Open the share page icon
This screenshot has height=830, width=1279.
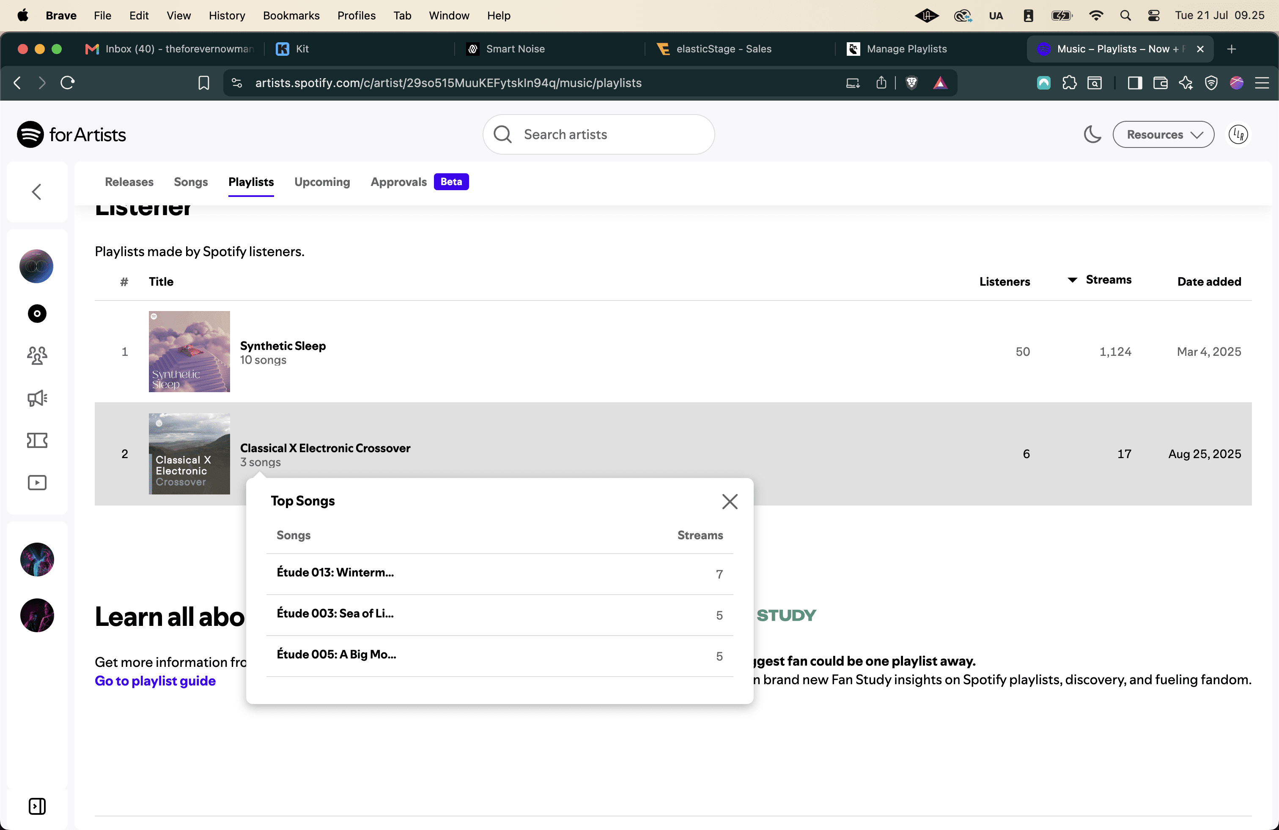point(881,83)
